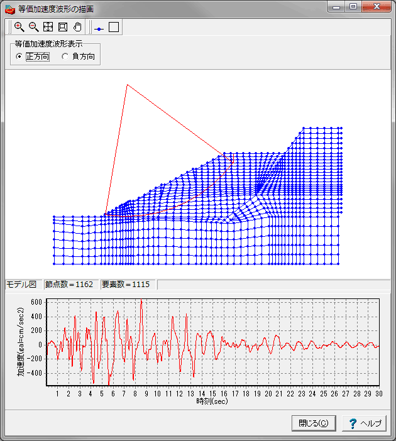Viewport: 396px width, 441px height.
Task: Click the 加速度 vertical axis label
Action: (x=21, y=342)
